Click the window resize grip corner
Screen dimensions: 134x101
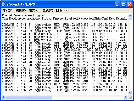(x=130, y=97)
